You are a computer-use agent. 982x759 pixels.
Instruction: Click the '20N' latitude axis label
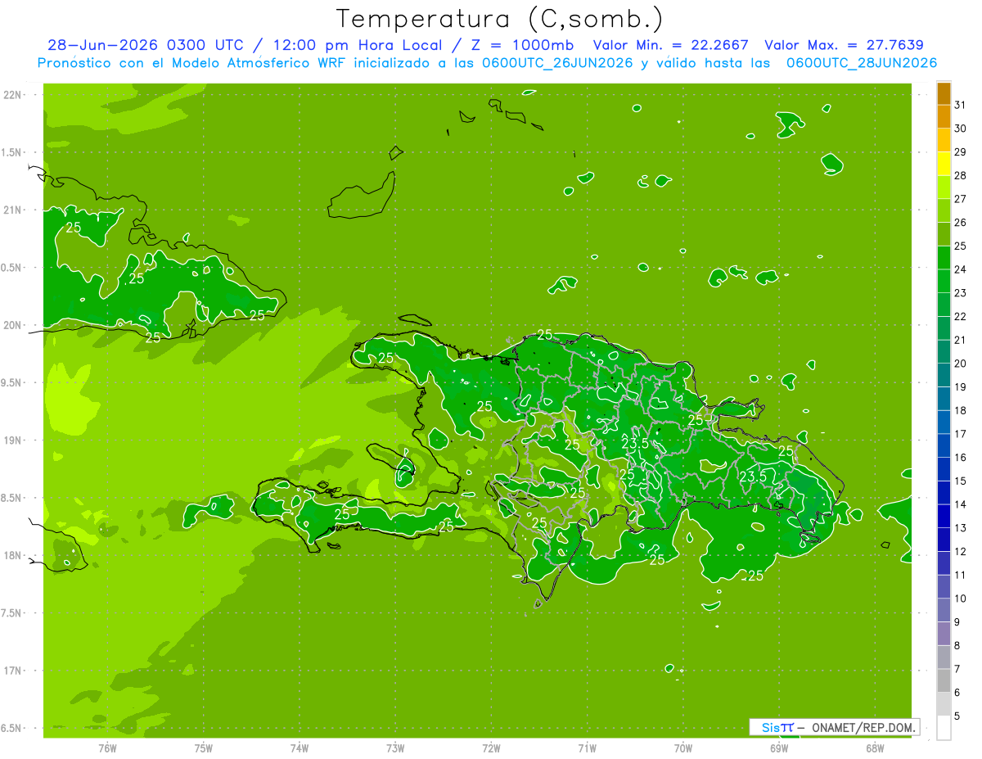[x=13, y=325]
